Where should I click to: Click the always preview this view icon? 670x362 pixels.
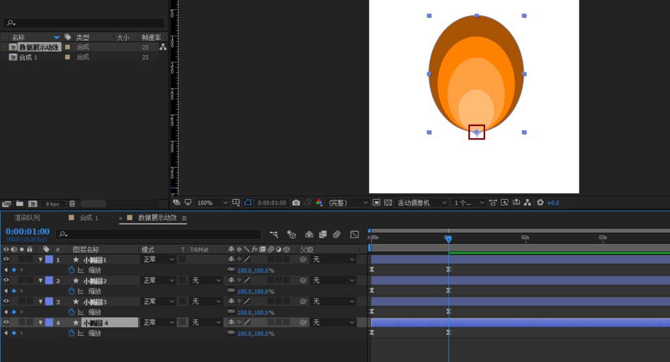click(x=176, y=202)
